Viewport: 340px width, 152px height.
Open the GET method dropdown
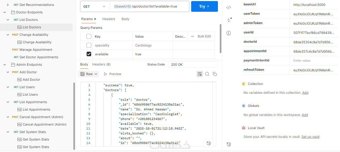(x=94, y=6)
